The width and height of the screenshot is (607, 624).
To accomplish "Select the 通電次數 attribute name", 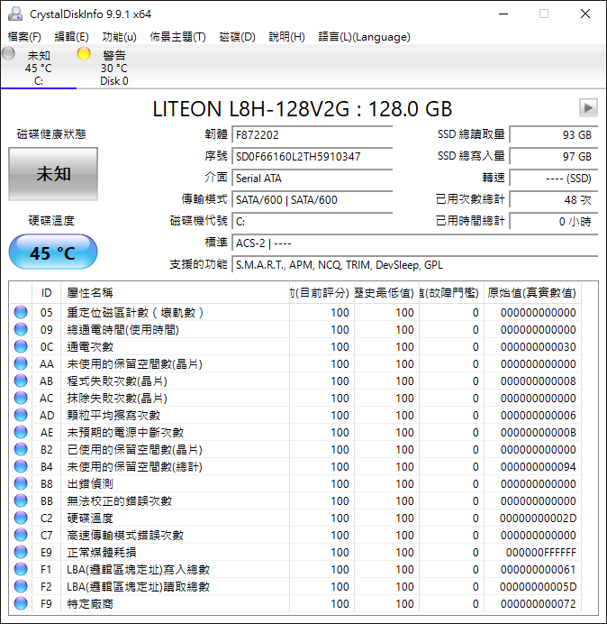I will point(90,346).
